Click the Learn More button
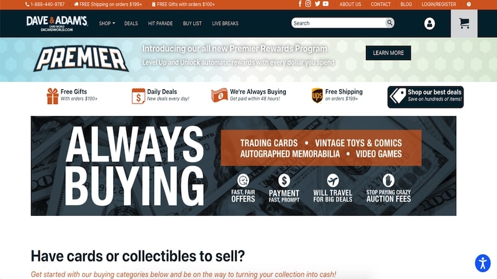This screenshot has width=497, height=279. coord(388,53)
